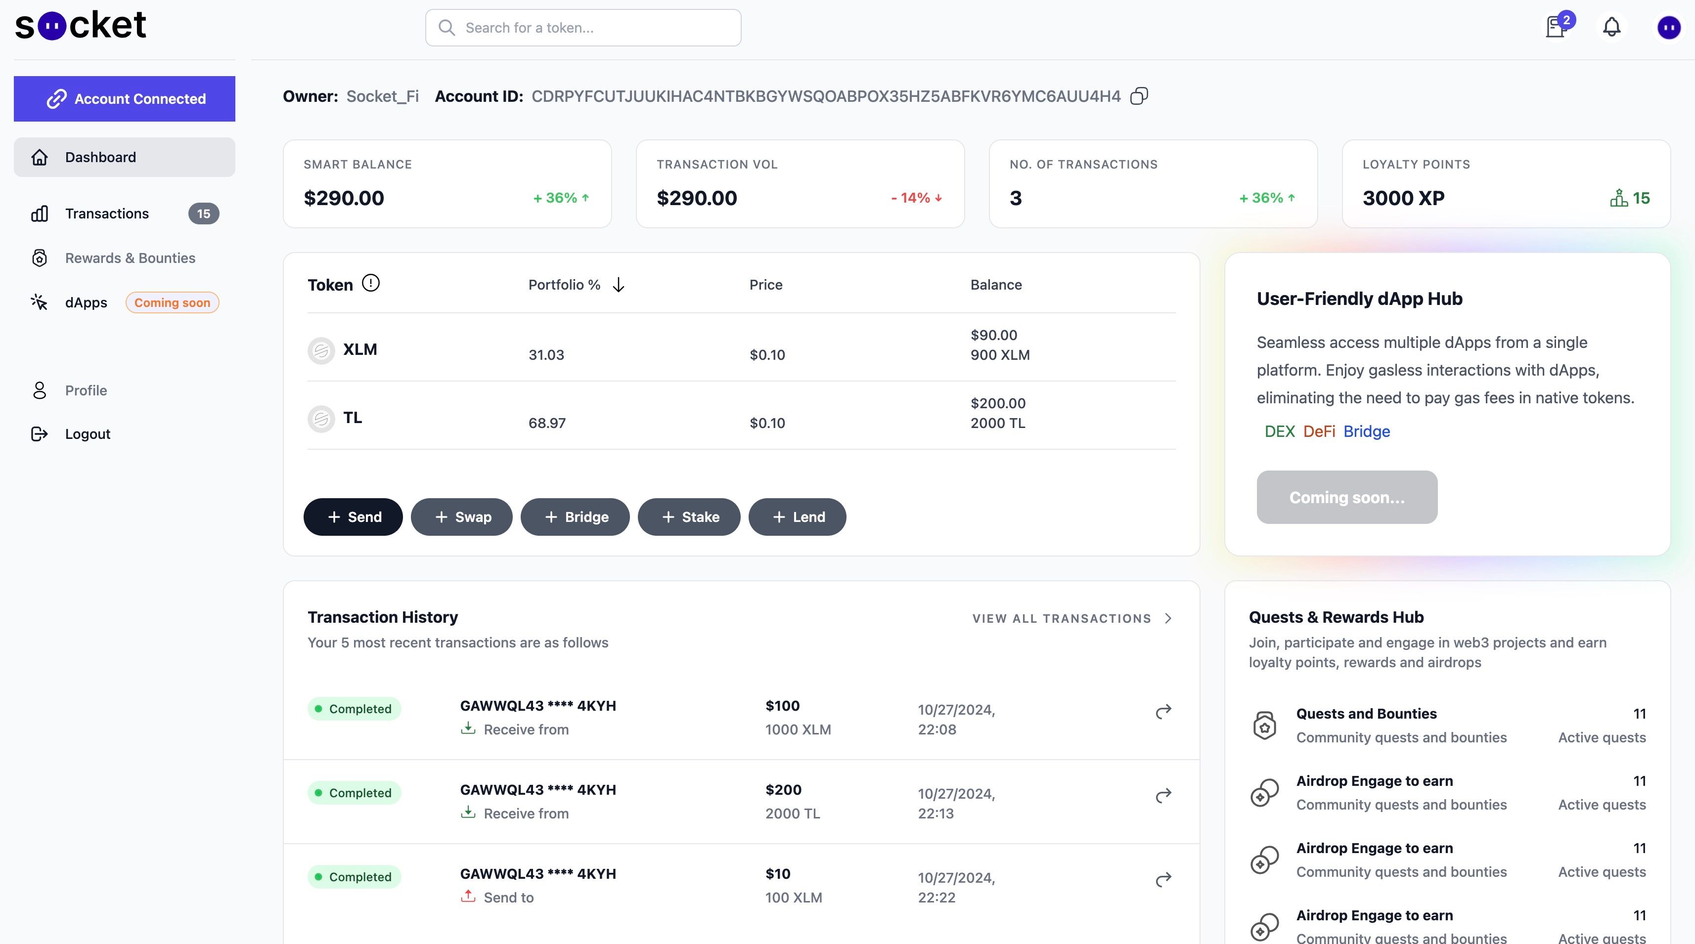The width and height of the screenshot is (1695, 944).
Task: Click the Completed status of $100 transaction
Action: [354, 709]
